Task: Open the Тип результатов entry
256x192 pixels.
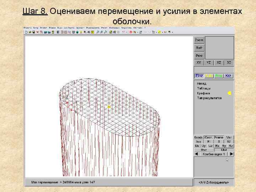Action: tap(209, 98)
